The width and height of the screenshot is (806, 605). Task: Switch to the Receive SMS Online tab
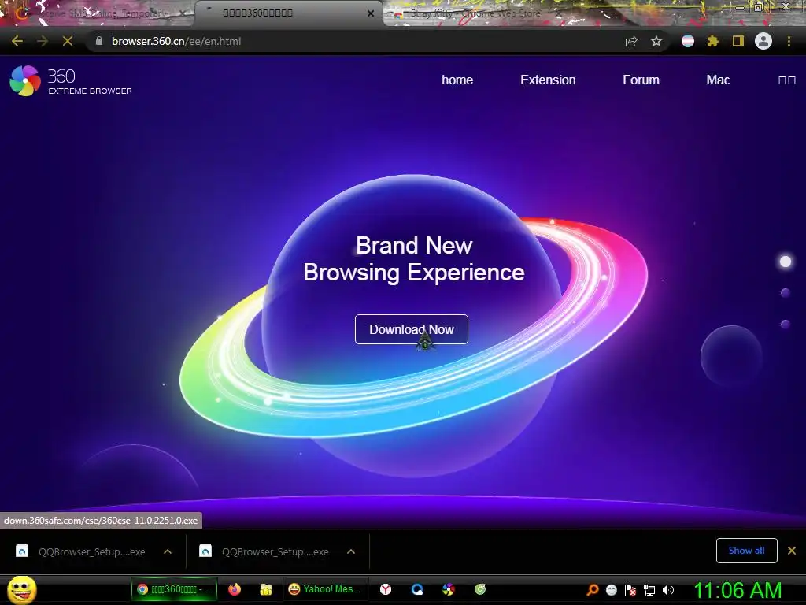pyautogui.click(x=98, y=13)
